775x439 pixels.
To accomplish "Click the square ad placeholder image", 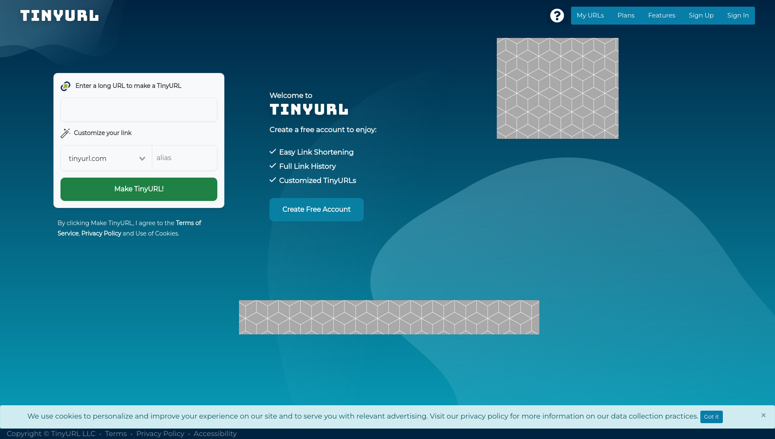I will (x=558, y=88).
